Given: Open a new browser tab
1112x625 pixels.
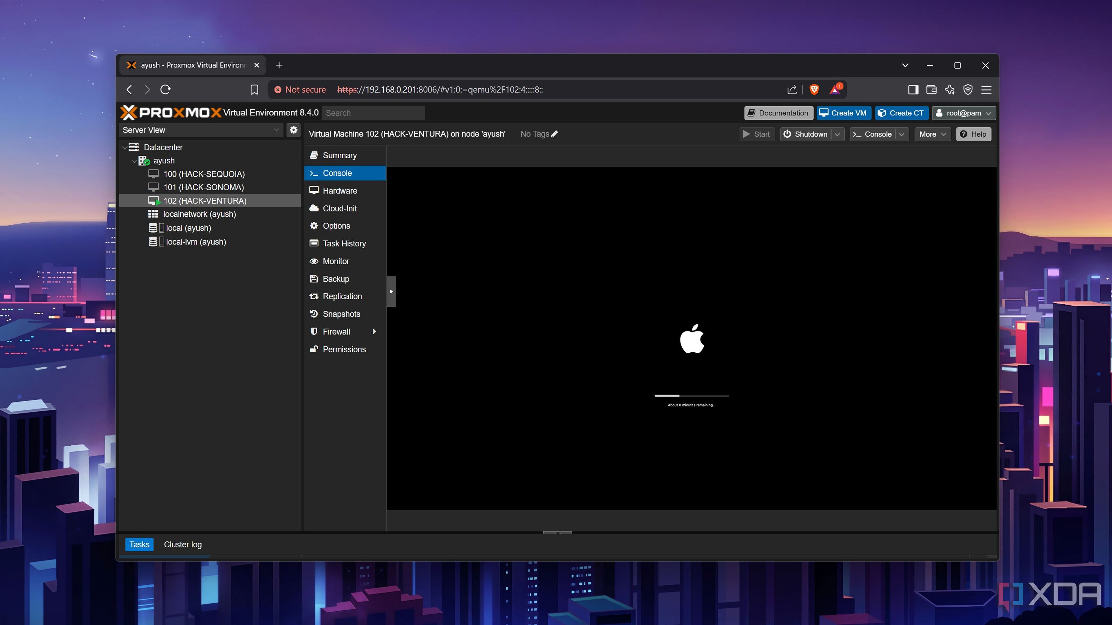Looking at the screenshot, I should (x=279, y=65).
